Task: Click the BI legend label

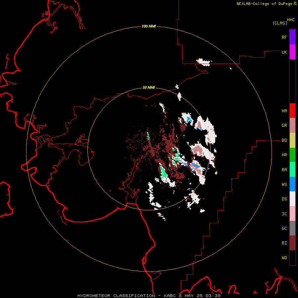Action: point(284,243)
